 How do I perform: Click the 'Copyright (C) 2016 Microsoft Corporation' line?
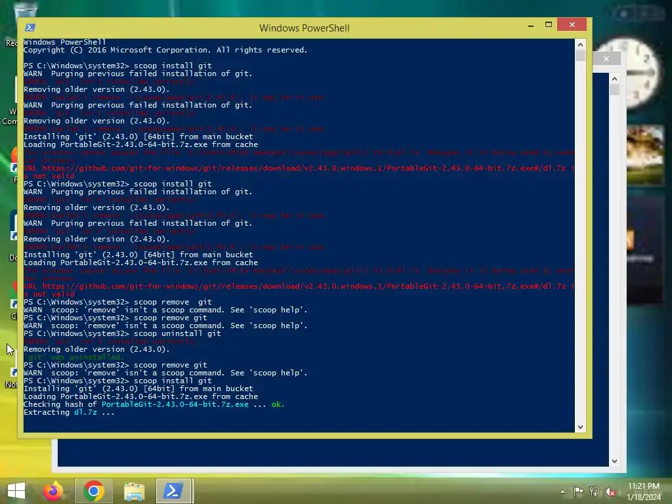tap(165, 50)
